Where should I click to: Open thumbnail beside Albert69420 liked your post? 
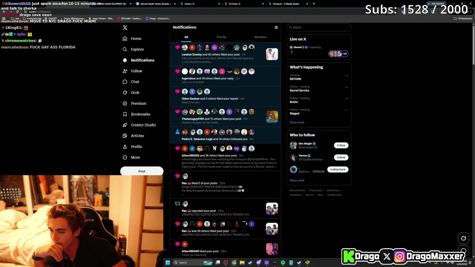click(x=272, y=249)
